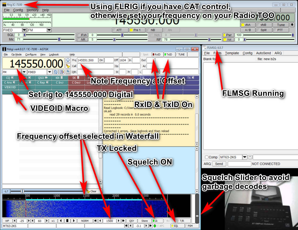Click the small asterisk button in FLMSG
Image resolution: width=298 pixels, height=230 pixels.
(x=250, y=157)
